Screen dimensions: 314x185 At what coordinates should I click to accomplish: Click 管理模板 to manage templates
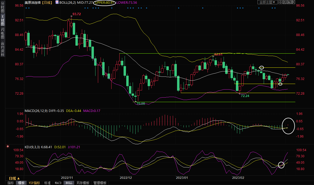(x=100, y=183)
